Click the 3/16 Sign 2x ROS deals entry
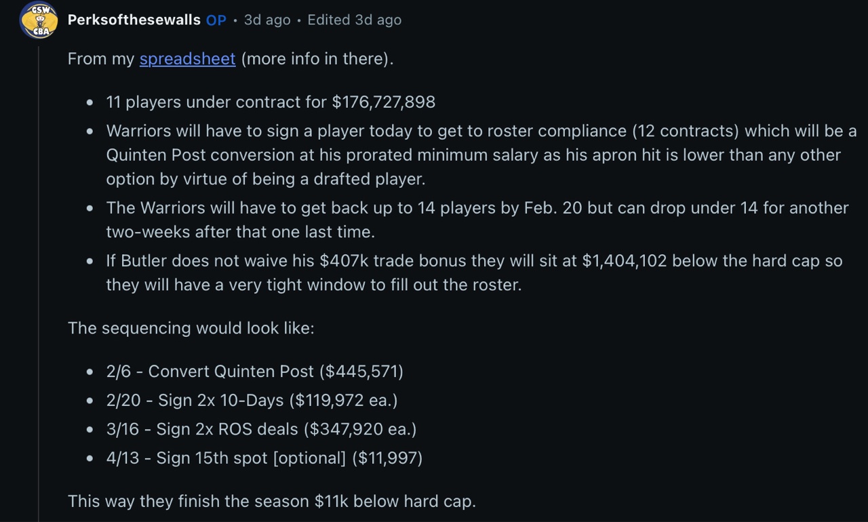 [x=261, y=429]
